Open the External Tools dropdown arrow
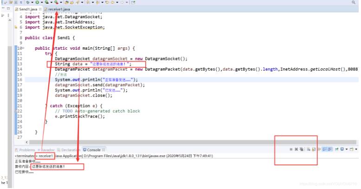Viewport: 361px width, 189px height. tap(61, 2)
